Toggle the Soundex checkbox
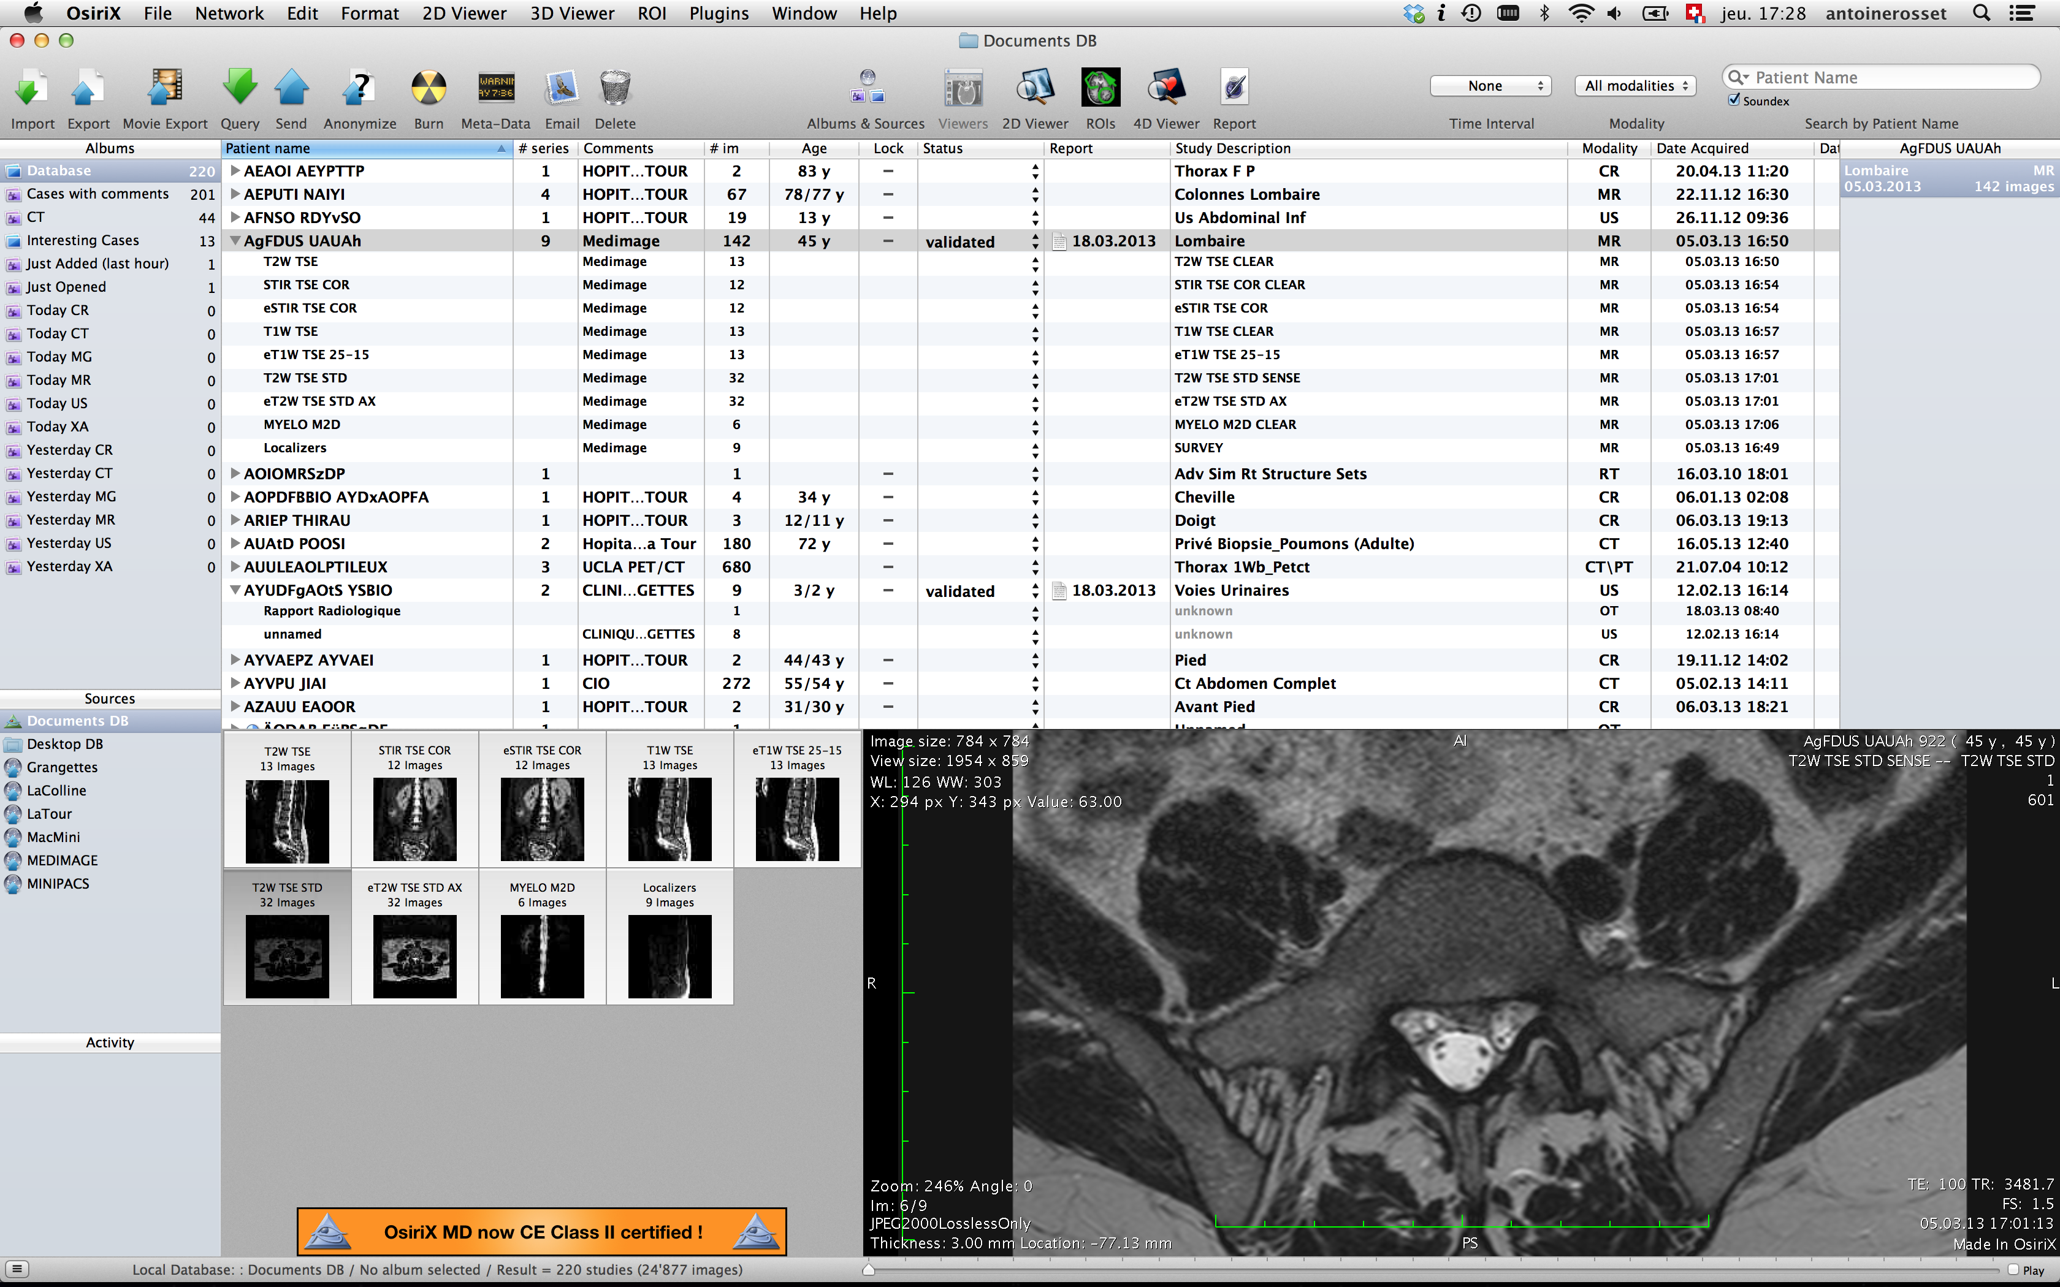The width and height of the screenshot is (2060, 1287). [1733, 99]
